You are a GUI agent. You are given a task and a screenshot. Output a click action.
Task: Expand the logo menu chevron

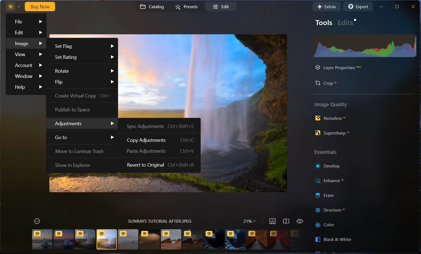click(19, 7)
